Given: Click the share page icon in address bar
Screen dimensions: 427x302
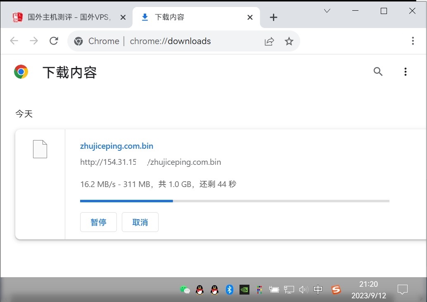Looking at the screenshot, I should coord(269,41).
